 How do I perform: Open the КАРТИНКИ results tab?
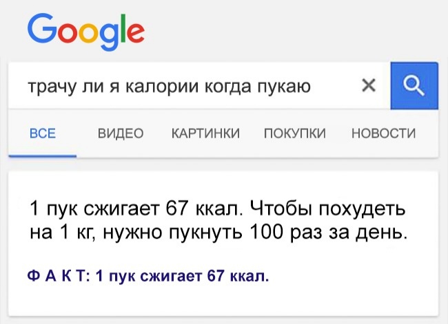[205, 133]
